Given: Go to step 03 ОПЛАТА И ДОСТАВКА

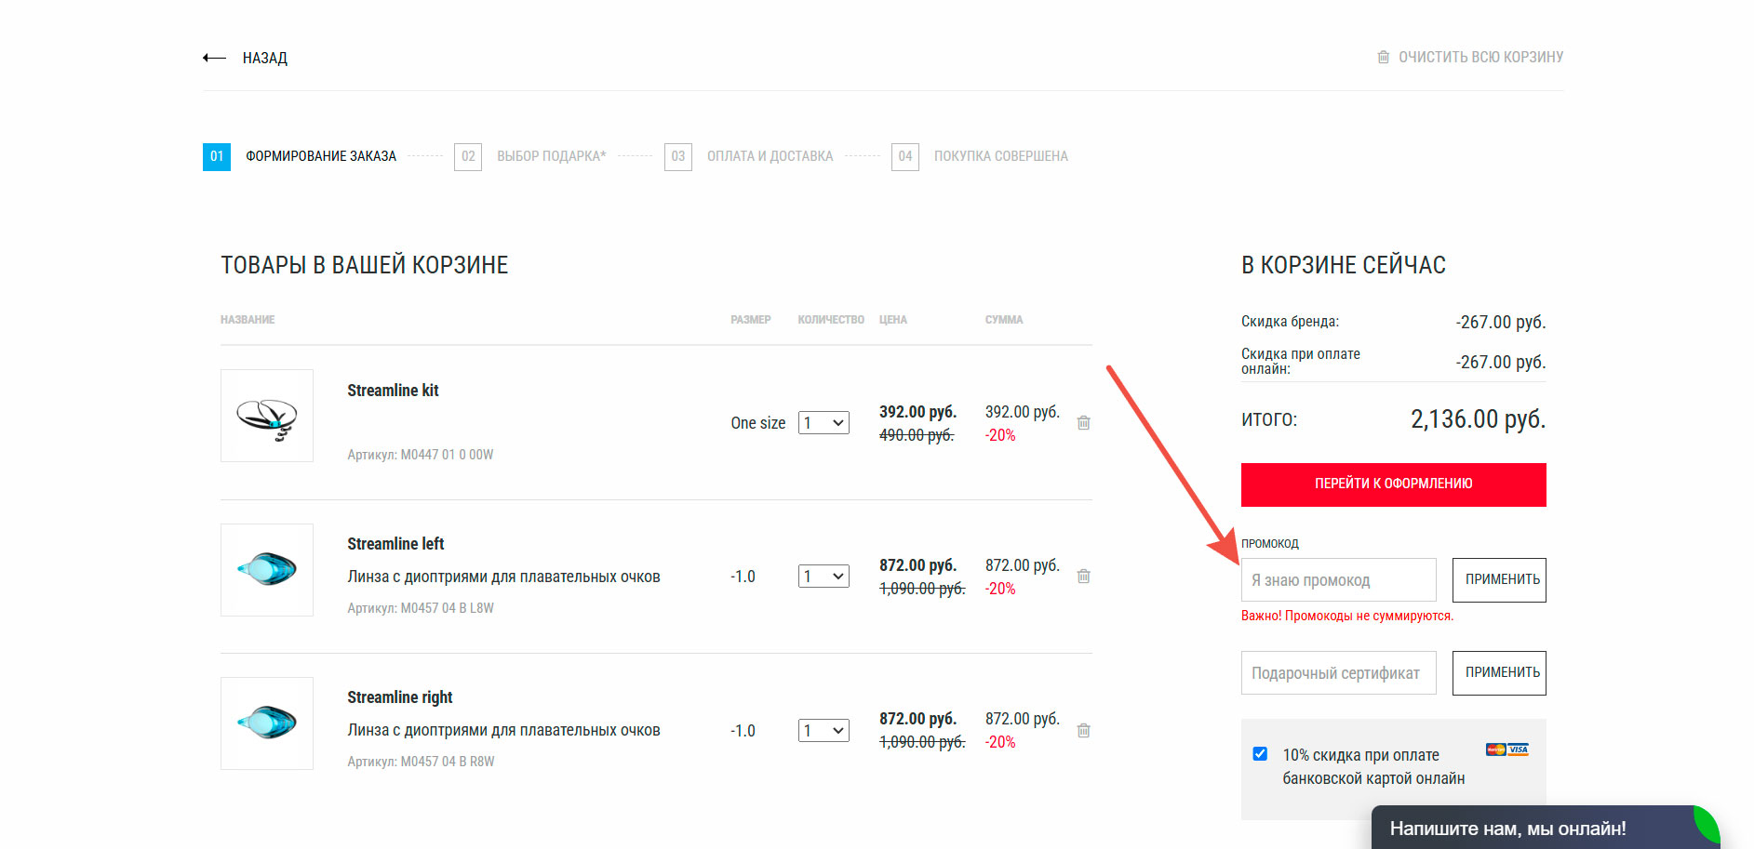Looking at the screenshot, I should coord(749,156).
